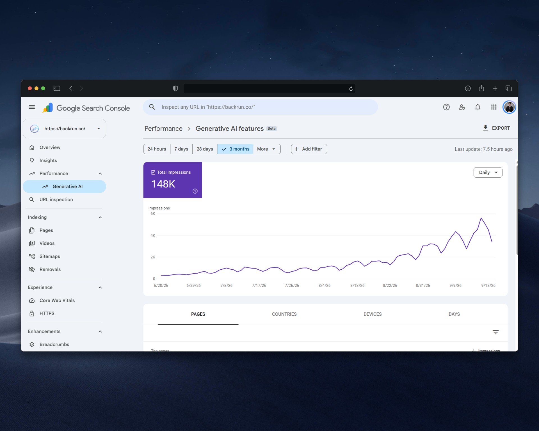Open the hamburger main menu
This screenshot has height=431, width=539.
[x=32, y=107]
